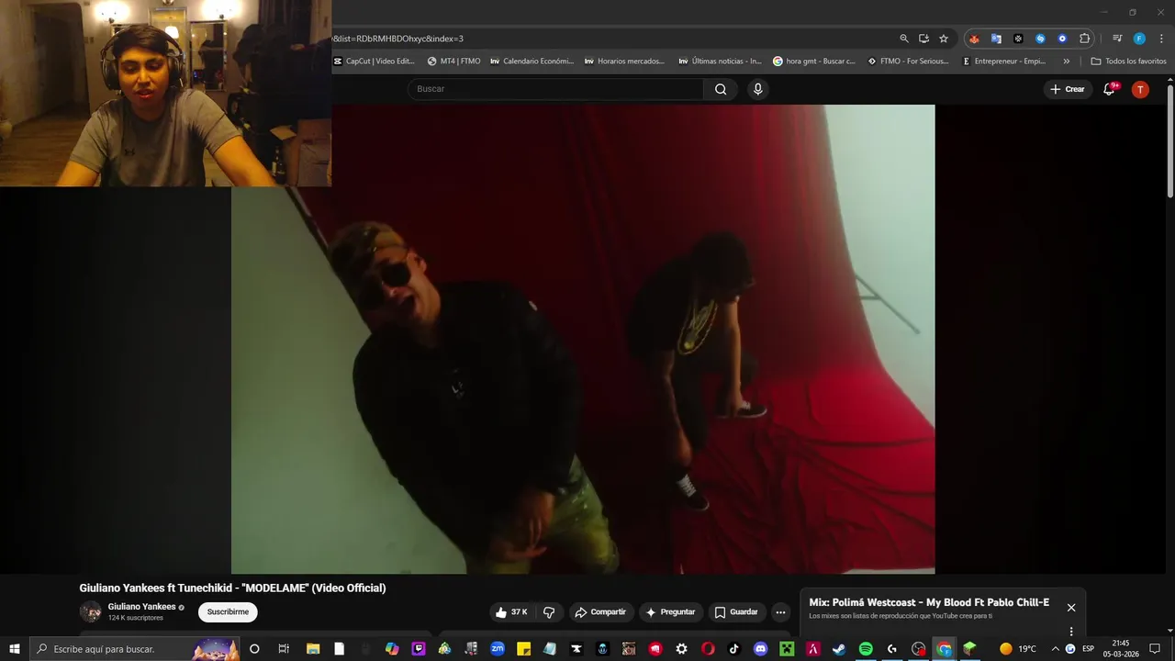1175x661 pixels.
Task: Click the Suscribirme button
Action: (228, 612)
